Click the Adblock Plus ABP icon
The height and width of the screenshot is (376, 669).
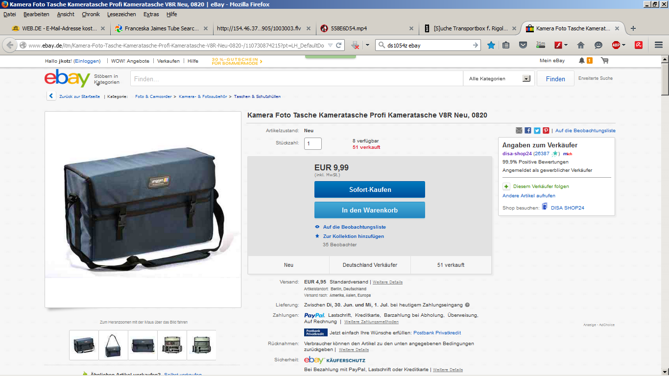tap(616, 45)
